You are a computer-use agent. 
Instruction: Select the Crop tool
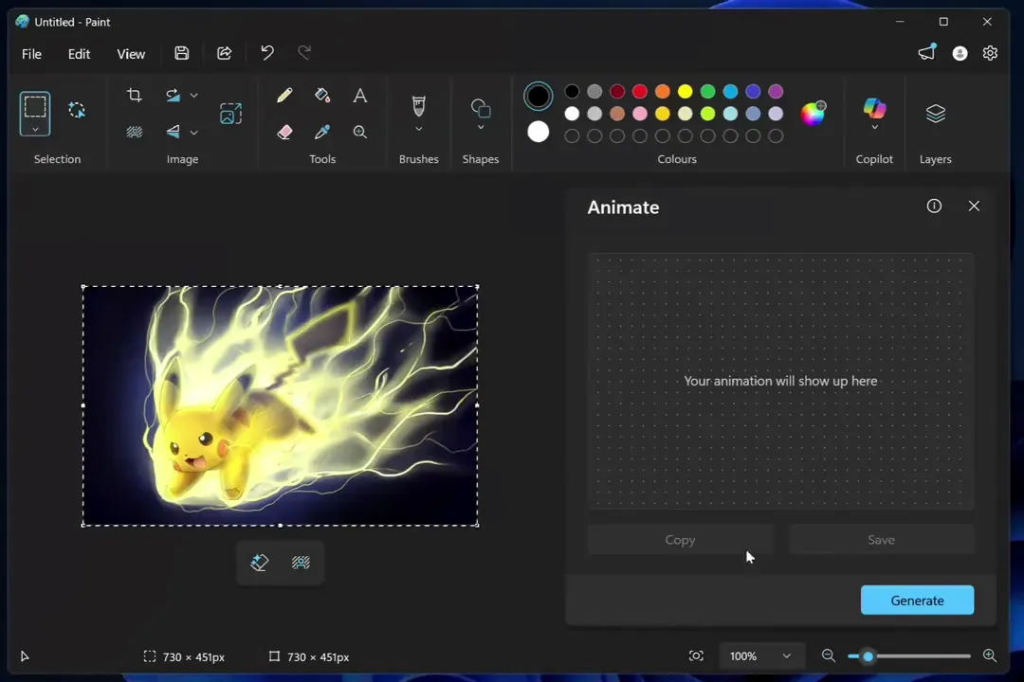134,96
